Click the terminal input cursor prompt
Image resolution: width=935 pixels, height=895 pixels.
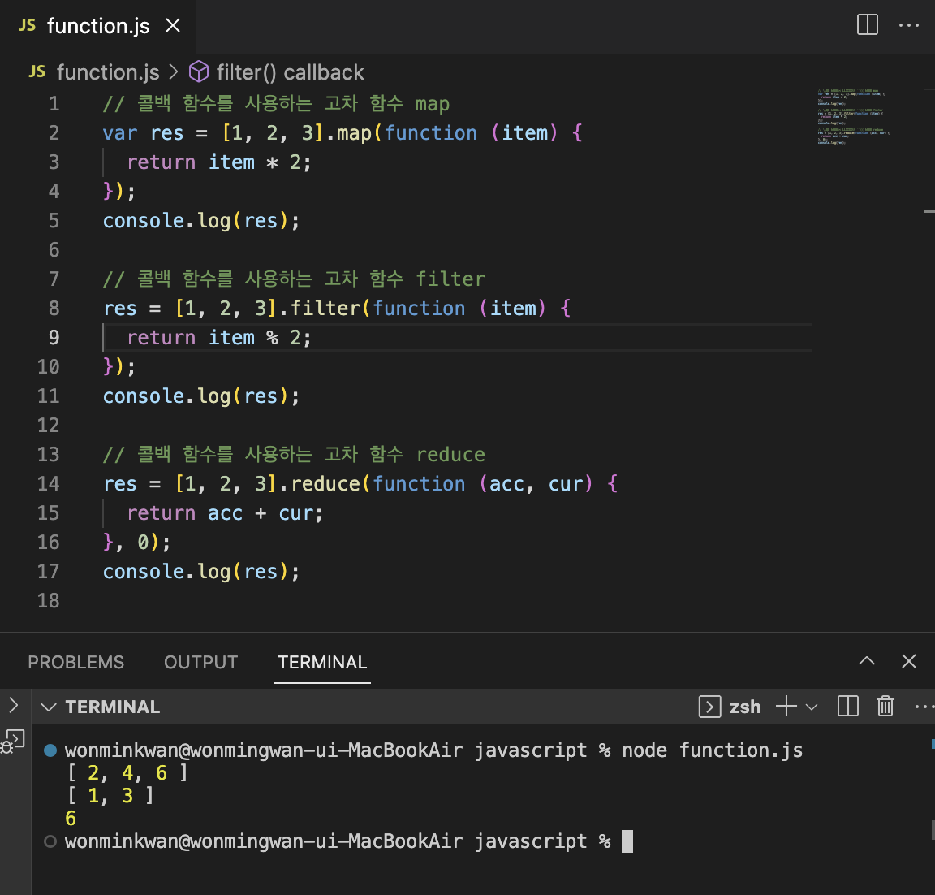coord(627,841)
